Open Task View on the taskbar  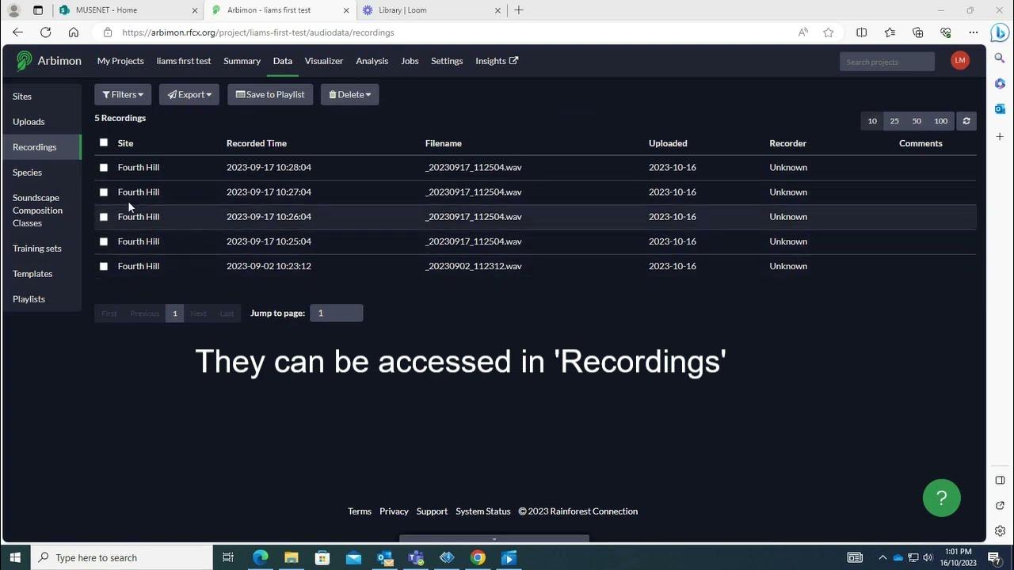[228, 557]
